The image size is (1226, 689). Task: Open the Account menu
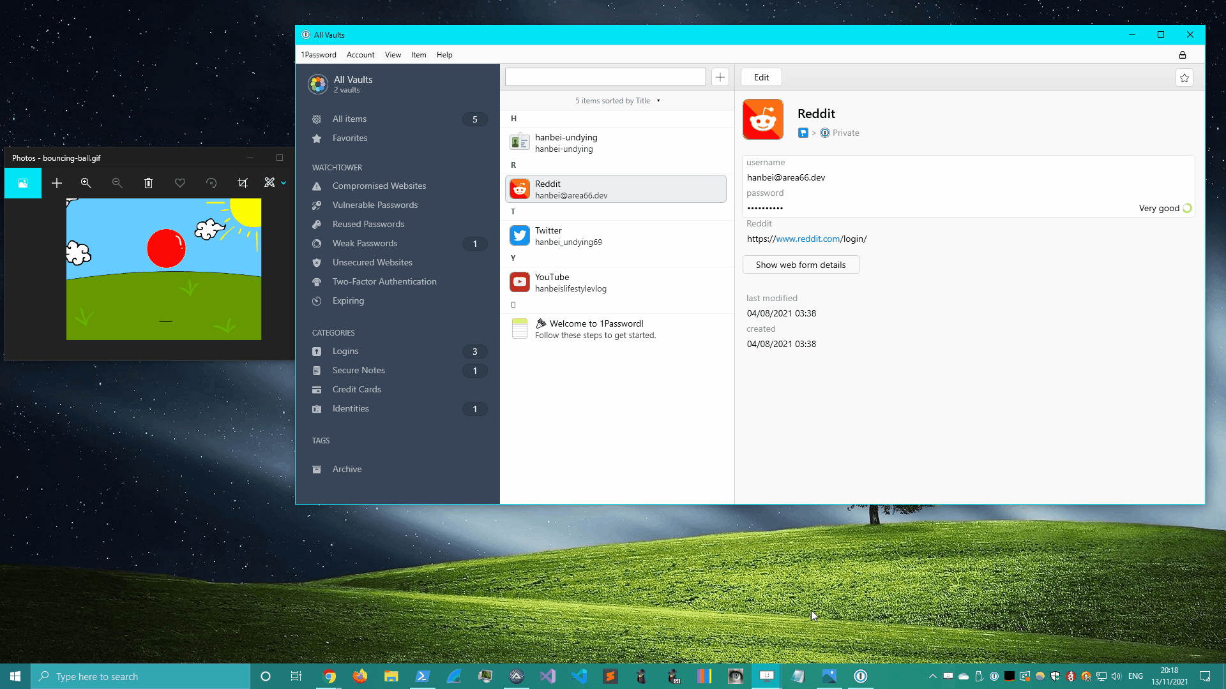[x=361, y=55]
